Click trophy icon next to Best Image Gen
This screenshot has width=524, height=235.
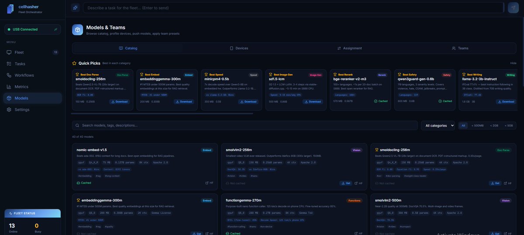tap(271, 75)
